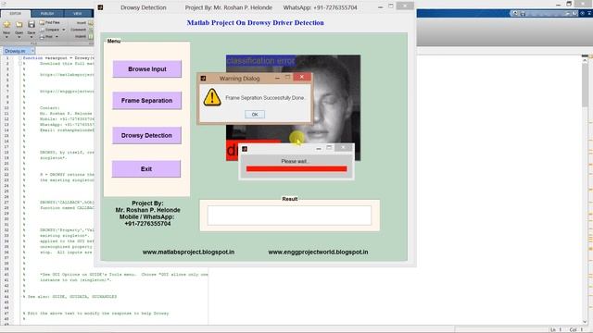Click the Insert option in the toolstrip
Screen dimensions: 593x333
pyautogui.click(x=82, y=22)
